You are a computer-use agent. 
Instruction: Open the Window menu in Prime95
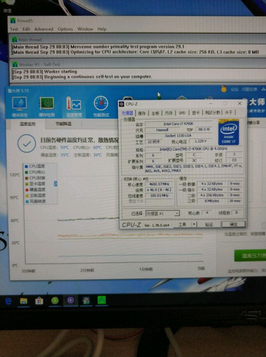[x=85, y=29]
